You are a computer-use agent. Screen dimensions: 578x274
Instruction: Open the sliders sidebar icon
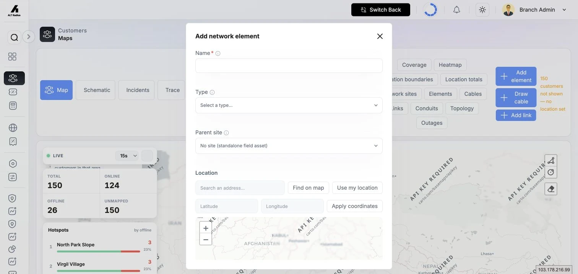tap(13, 177)
